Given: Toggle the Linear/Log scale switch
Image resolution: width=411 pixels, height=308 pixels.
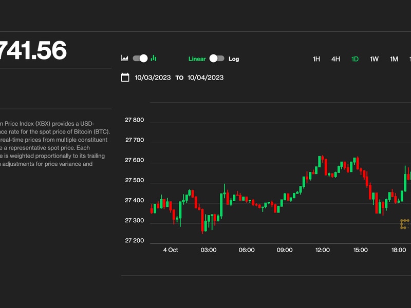Looking at the screenshot, I should point(216,59).
